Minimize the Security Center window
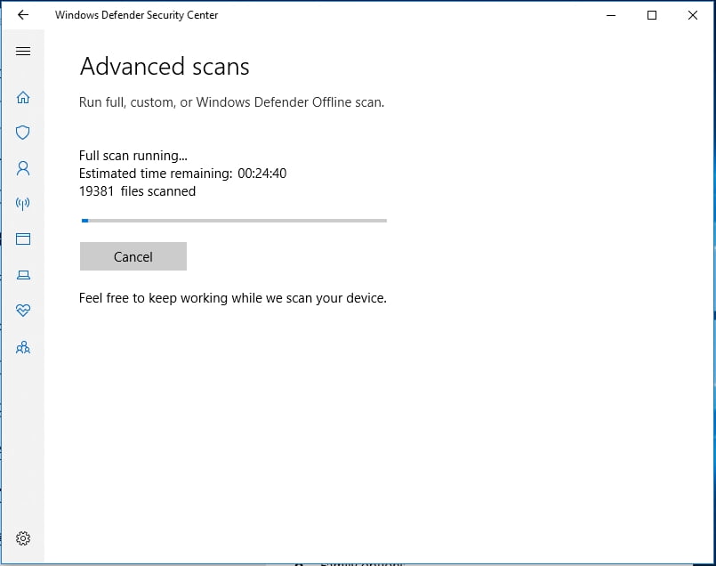 609,15
